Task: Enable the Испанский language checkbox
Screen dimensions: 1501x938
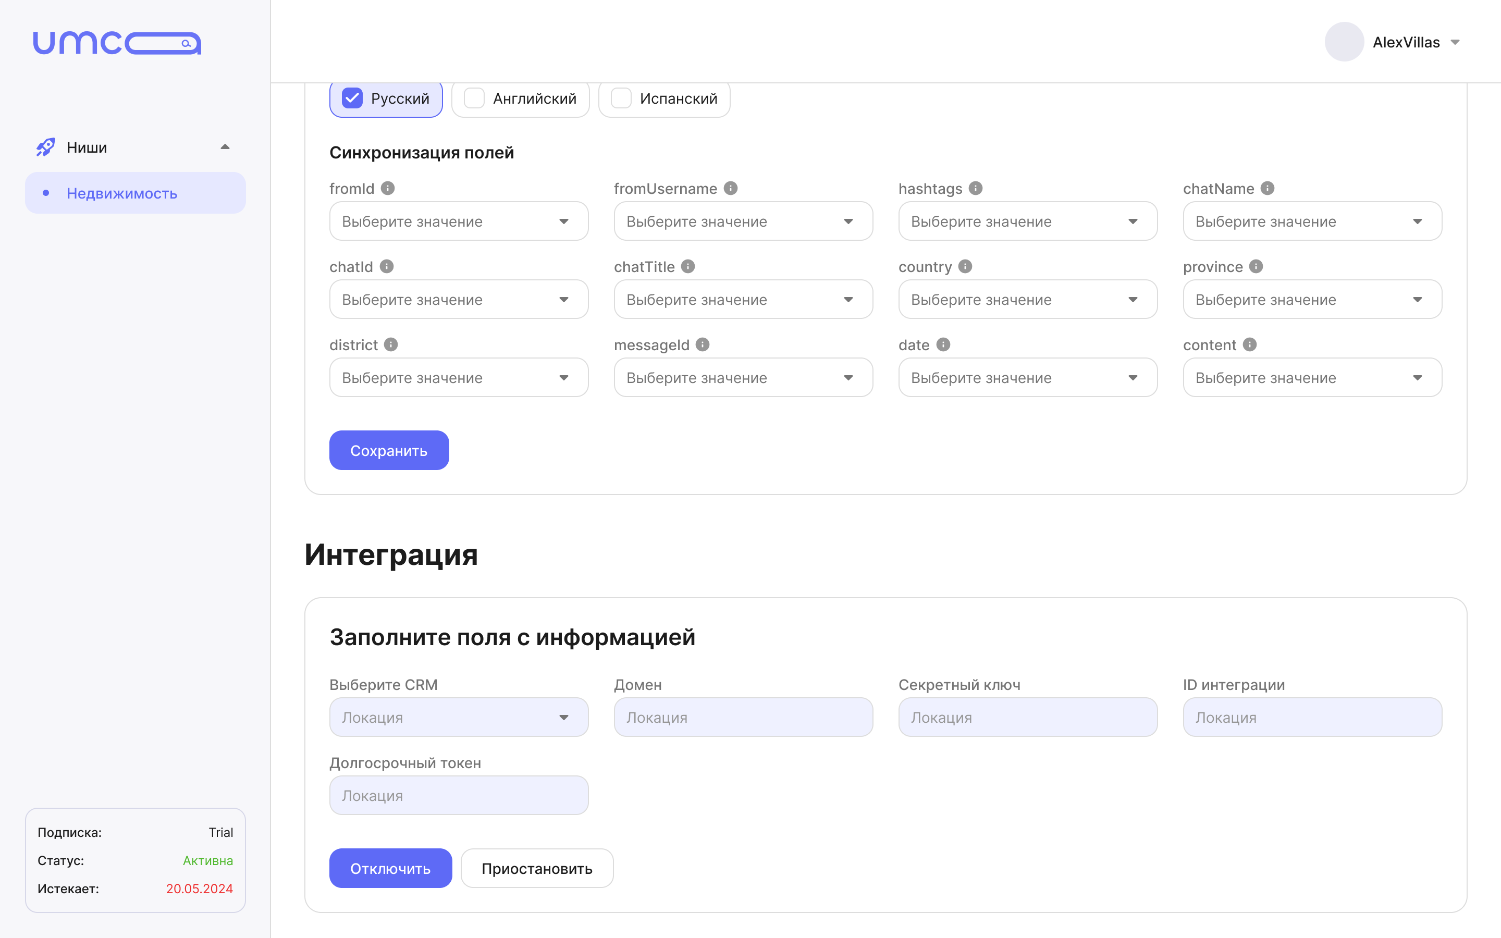Action: pyautogui.click(x=621, y=98)
